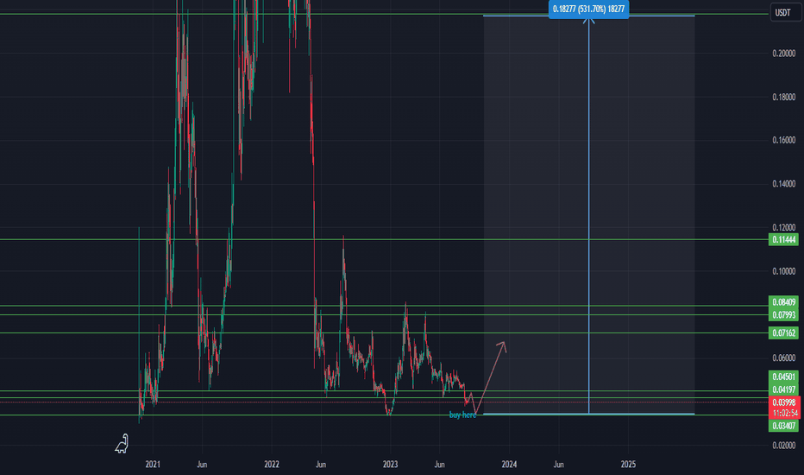The width and height of the screenshot is (804, 475).
Task: Click the 0.08409 price level label
Action: 783,302
